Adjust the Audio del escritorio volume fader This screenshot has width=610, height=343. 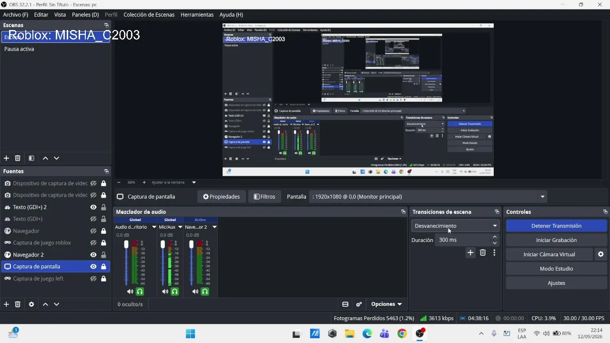coord(126,244)
